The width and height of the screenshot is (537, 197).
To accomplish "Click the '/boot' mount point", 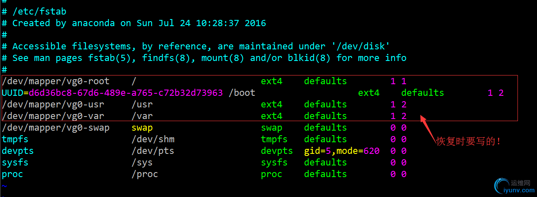I will point(242,93).
